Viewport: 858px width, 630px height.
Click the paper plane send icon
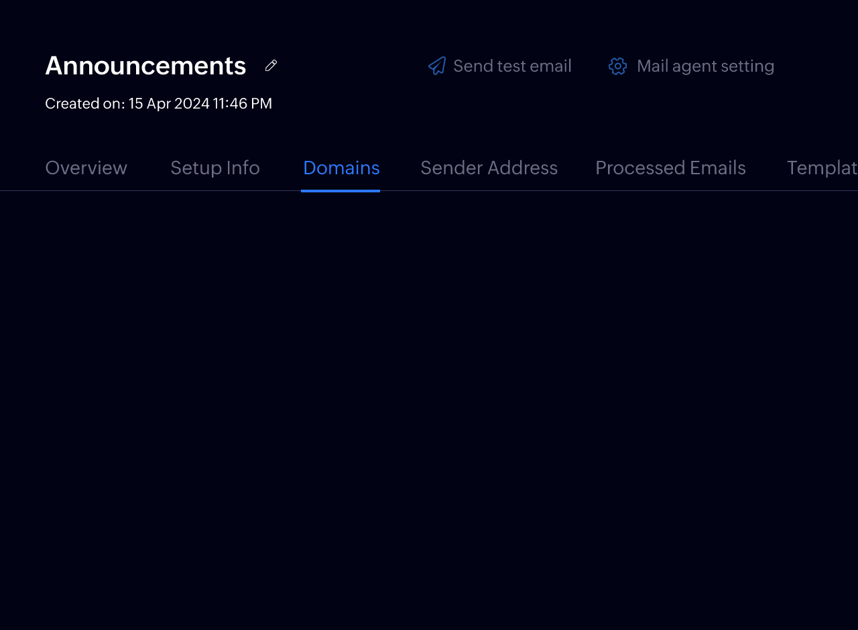[437, 66]
